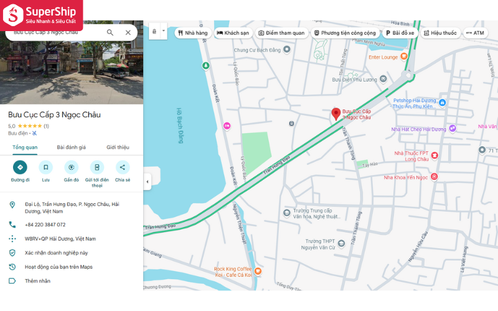Click the Trường Trung cấp Văn hóa marker
Image resolution: width=498 pixels, height=311 pixels.
(x=287, y=213)
